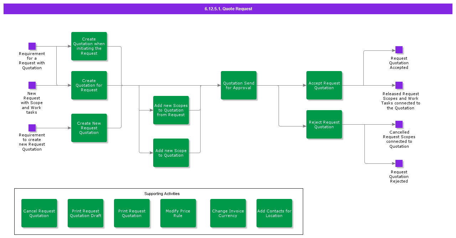Viewport: 456px width, 238px height.
Task: Click the Released Request Scopes event square
Action: click(399, 85)
